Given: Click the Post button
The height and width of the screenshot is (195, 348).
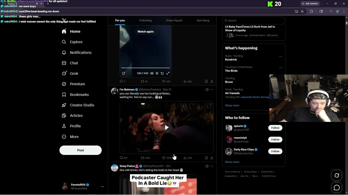Looking at the screenshot, I should (80, 150).
